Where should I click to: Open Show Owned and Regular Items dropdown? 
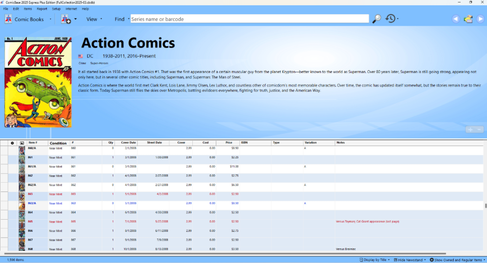click(457, 260)
